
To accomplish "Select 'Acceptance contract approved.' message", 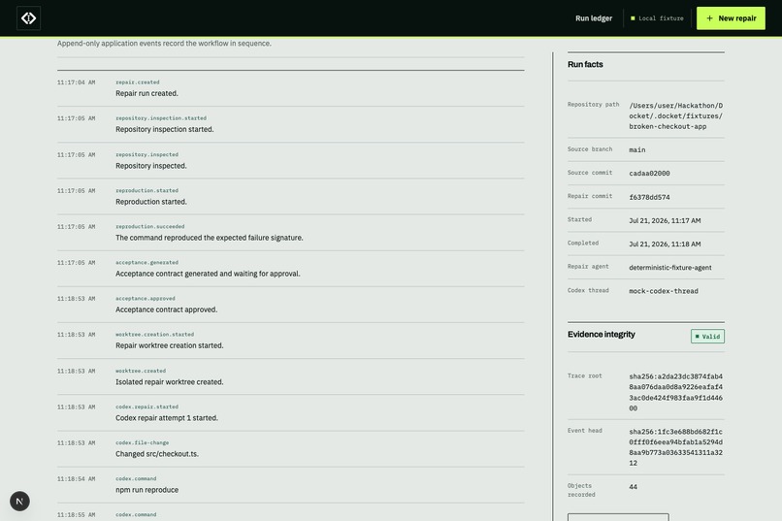I will click(166, 309).
